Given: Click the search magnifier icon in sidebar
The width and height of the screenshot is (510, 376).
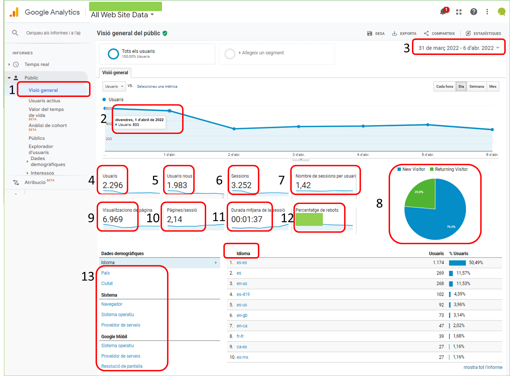Looking at the screenshot, I should [15, 33].
